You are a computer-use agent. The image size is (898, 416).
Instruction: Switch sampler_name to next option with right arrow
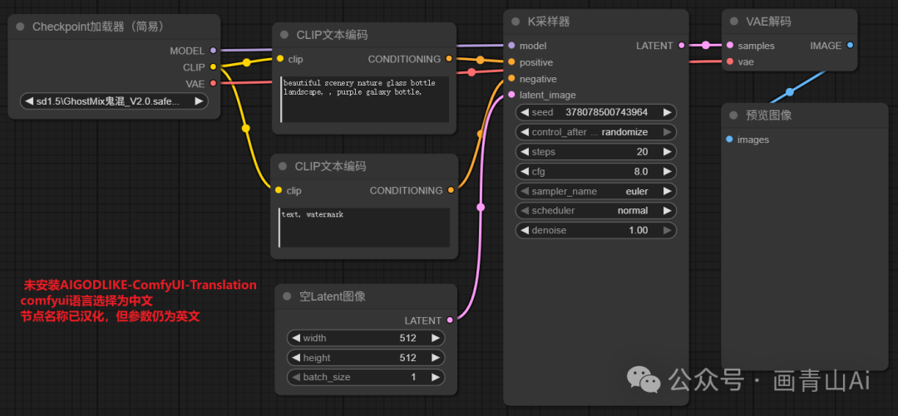click(x=667, y=191)
